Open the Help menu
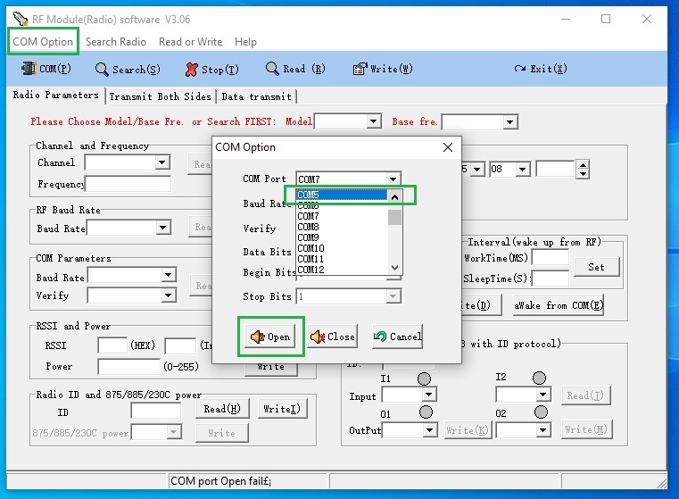The image size is (679, 499). (x=245, y=42)
